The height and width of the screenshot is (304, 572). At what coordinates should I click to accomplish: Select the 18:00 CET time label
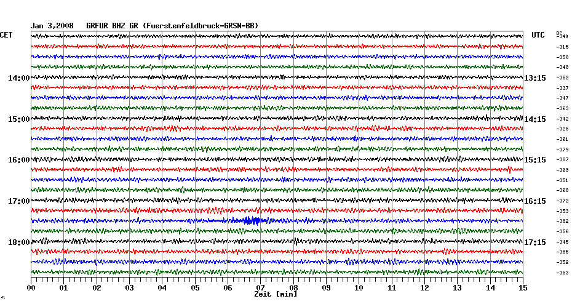(x=19, y=242)
